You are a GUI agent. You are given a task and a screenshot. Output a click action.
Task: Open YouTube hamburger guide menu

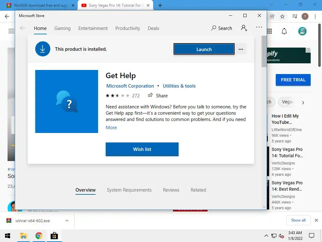point(11,31)
